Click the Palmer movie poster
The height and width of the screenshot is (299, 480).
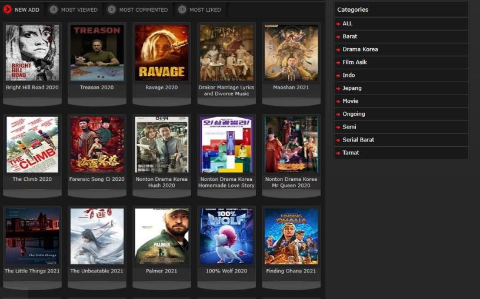point(162,236)
